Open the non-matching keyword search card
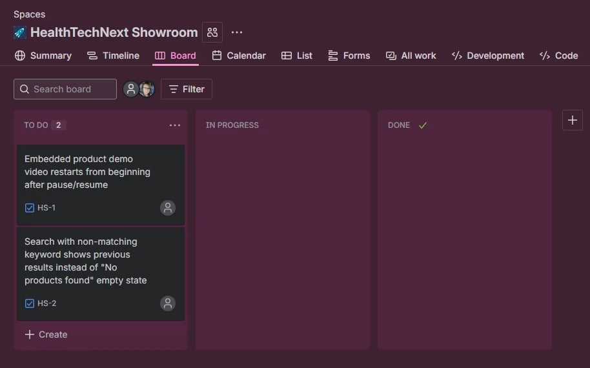The image size is (590, 368). coord(101,274)
